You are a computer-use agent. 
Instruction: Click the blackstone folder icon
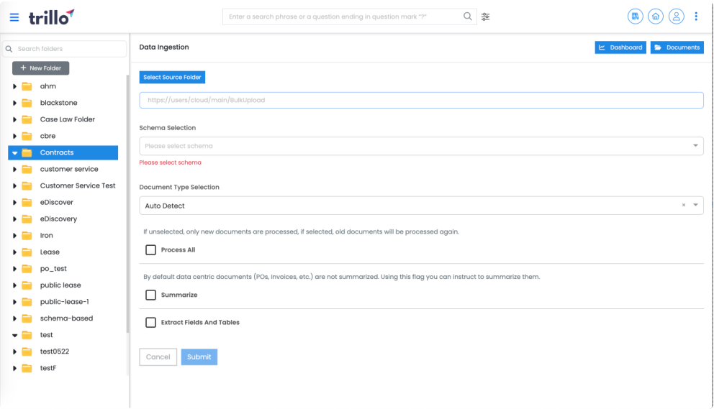pos(27,103)
